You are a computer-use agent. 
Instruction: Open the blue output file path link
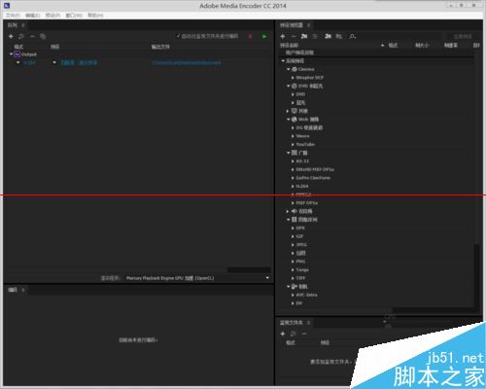[187, 62]
